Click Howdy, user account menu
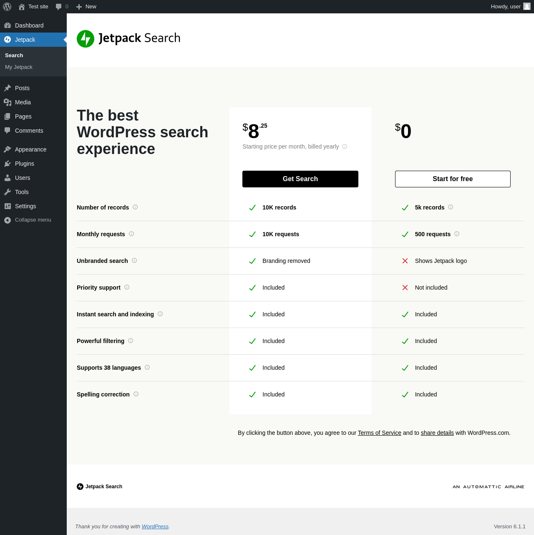The width and height of the screenshot is (534, 535). (x=511, y=7)
